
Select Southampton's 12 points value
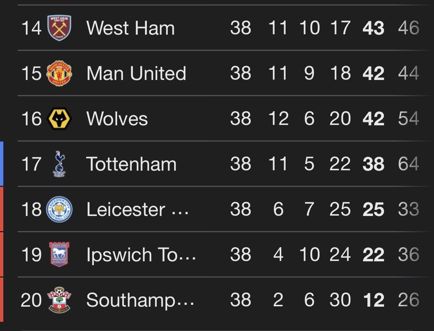click(x=374, y=300)
